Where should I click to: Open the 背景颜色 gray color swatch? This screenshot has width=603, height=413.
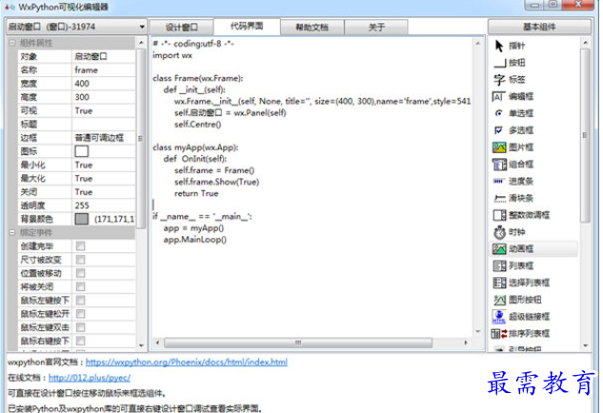pyautogui.click(x=82, y=219)
